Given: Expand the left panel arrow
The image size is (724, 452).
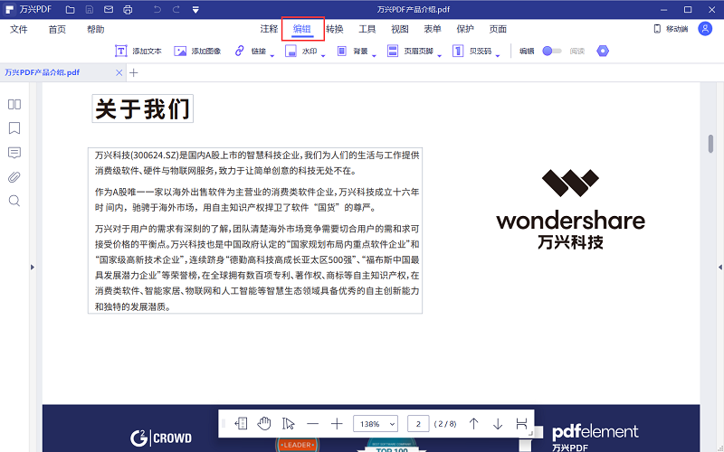Looking at the screenshot, I should click(33, 267).
